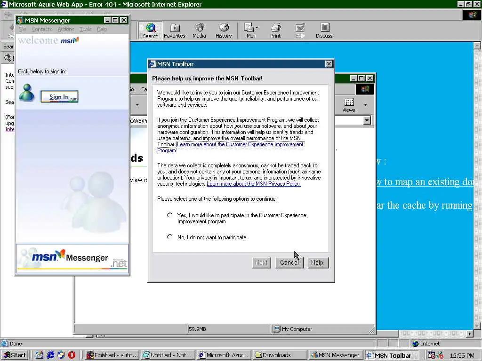Select Yes, I would like to participate
The width and height of the screenshot is (482, 361).
(169, 215)
